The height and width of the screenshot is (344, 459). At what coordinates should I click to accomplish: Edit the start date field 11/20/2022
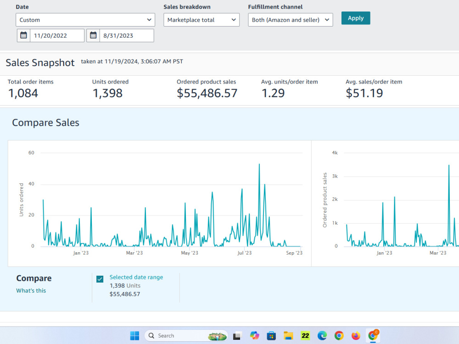click(57, 35)
